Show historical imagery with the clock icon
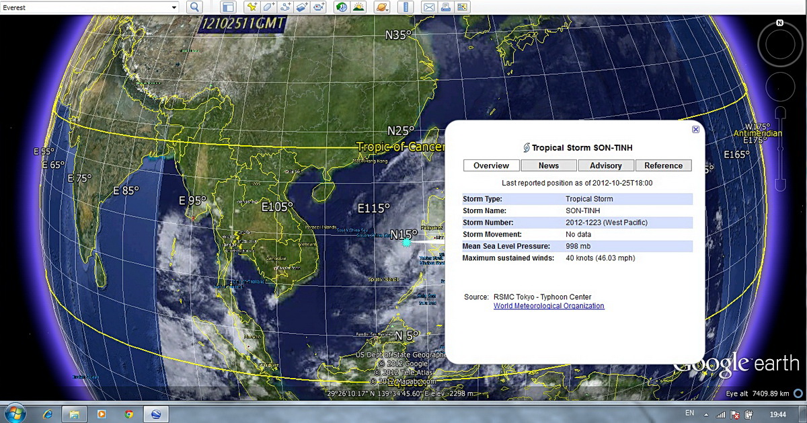This screenshot has height=423, width=807. [x=342, y=7]
